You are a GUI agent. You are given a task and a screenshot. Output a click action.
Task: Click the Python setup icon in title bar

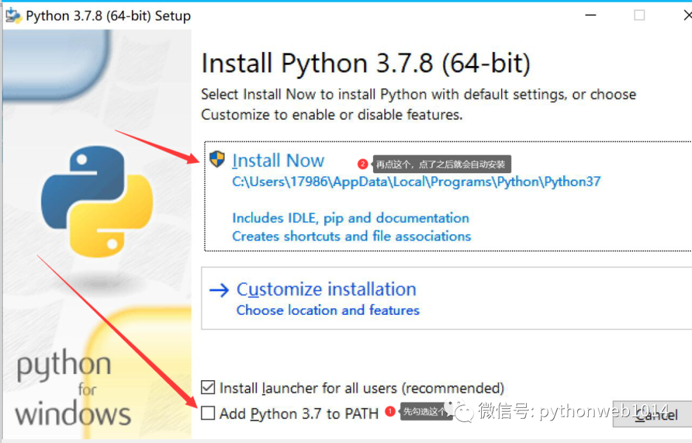13,15
